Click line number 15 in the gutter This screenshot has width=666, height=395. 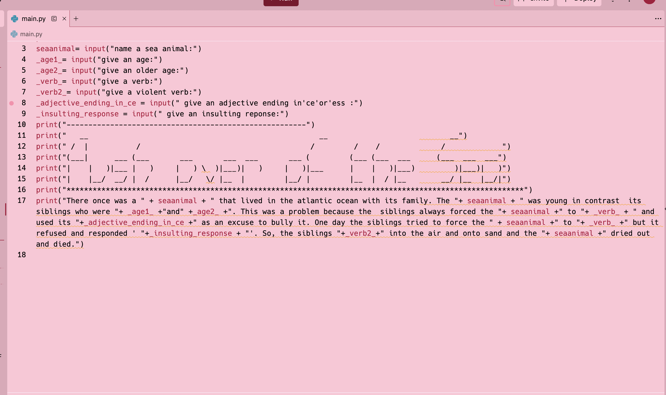(21, 179)
